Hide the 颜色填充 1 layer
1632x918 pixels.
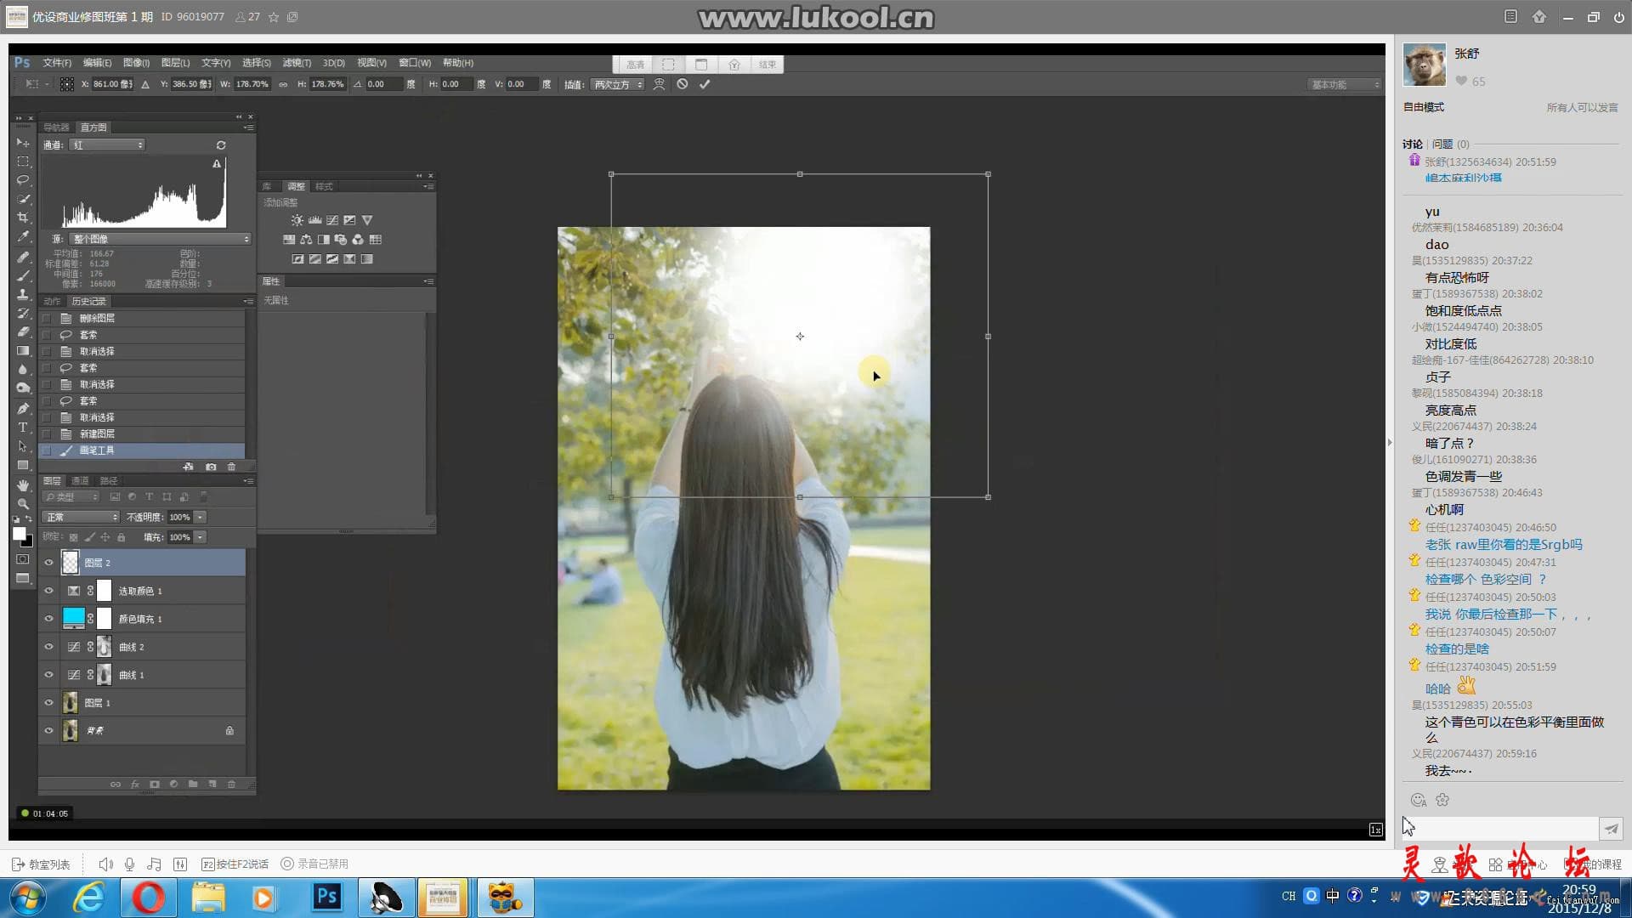click(48, 619)
